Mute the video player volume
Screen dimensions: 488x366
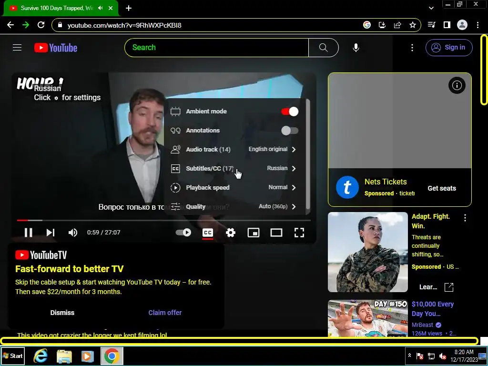click(73, 233)
